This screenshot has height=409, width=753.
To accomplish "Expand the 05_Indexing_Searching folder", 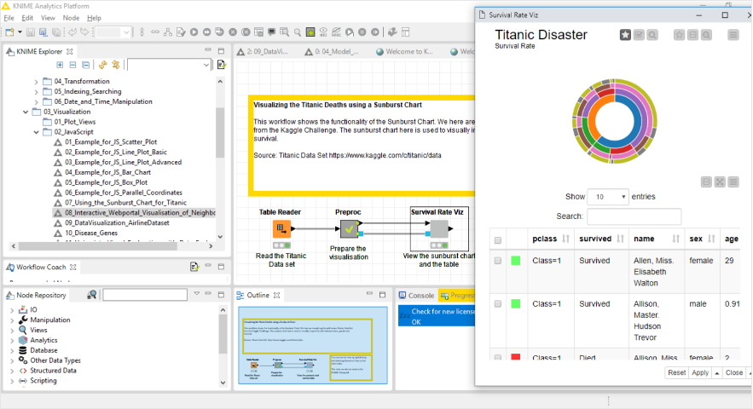I will click(x=36, y=92).
